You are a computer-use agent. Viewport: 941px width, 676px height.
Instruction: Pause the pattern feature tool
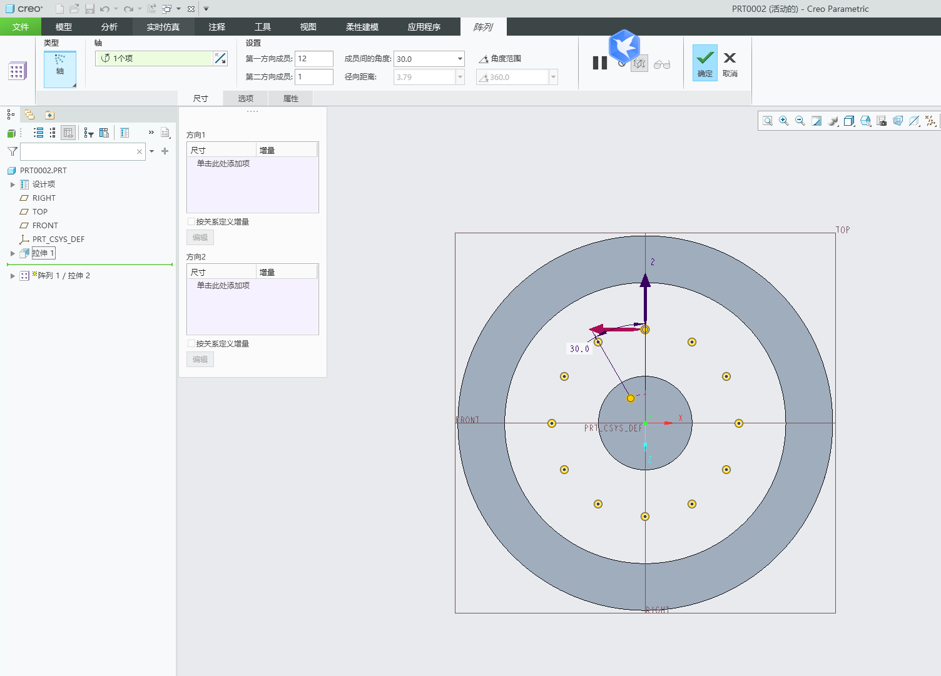tap(600, 63)
